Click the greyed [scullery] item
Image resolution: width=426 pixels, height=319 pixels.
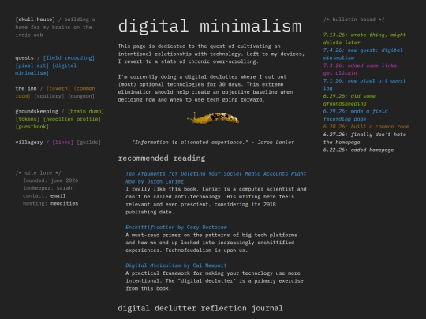49,96
